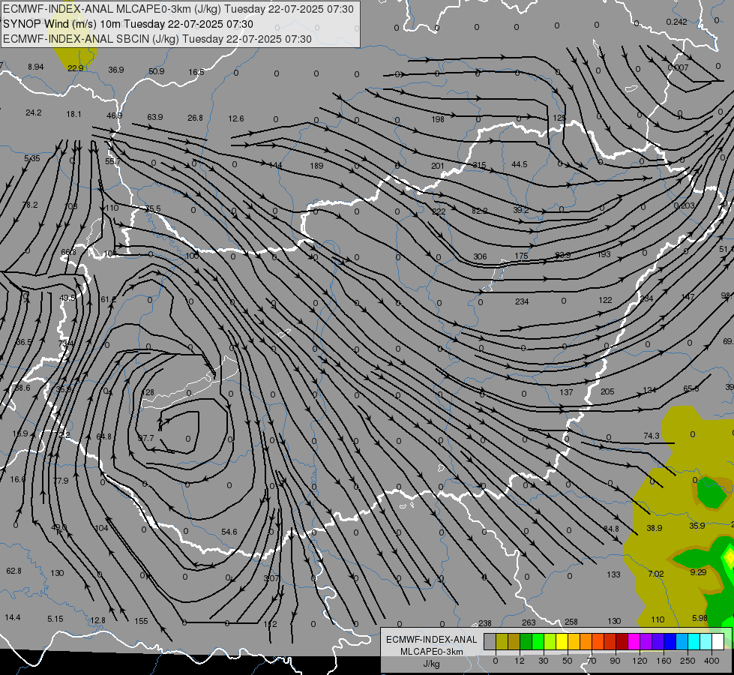This screenshot has height=675, width=734.
Task: Click the map value 144
Action: (x=275, y=165)
